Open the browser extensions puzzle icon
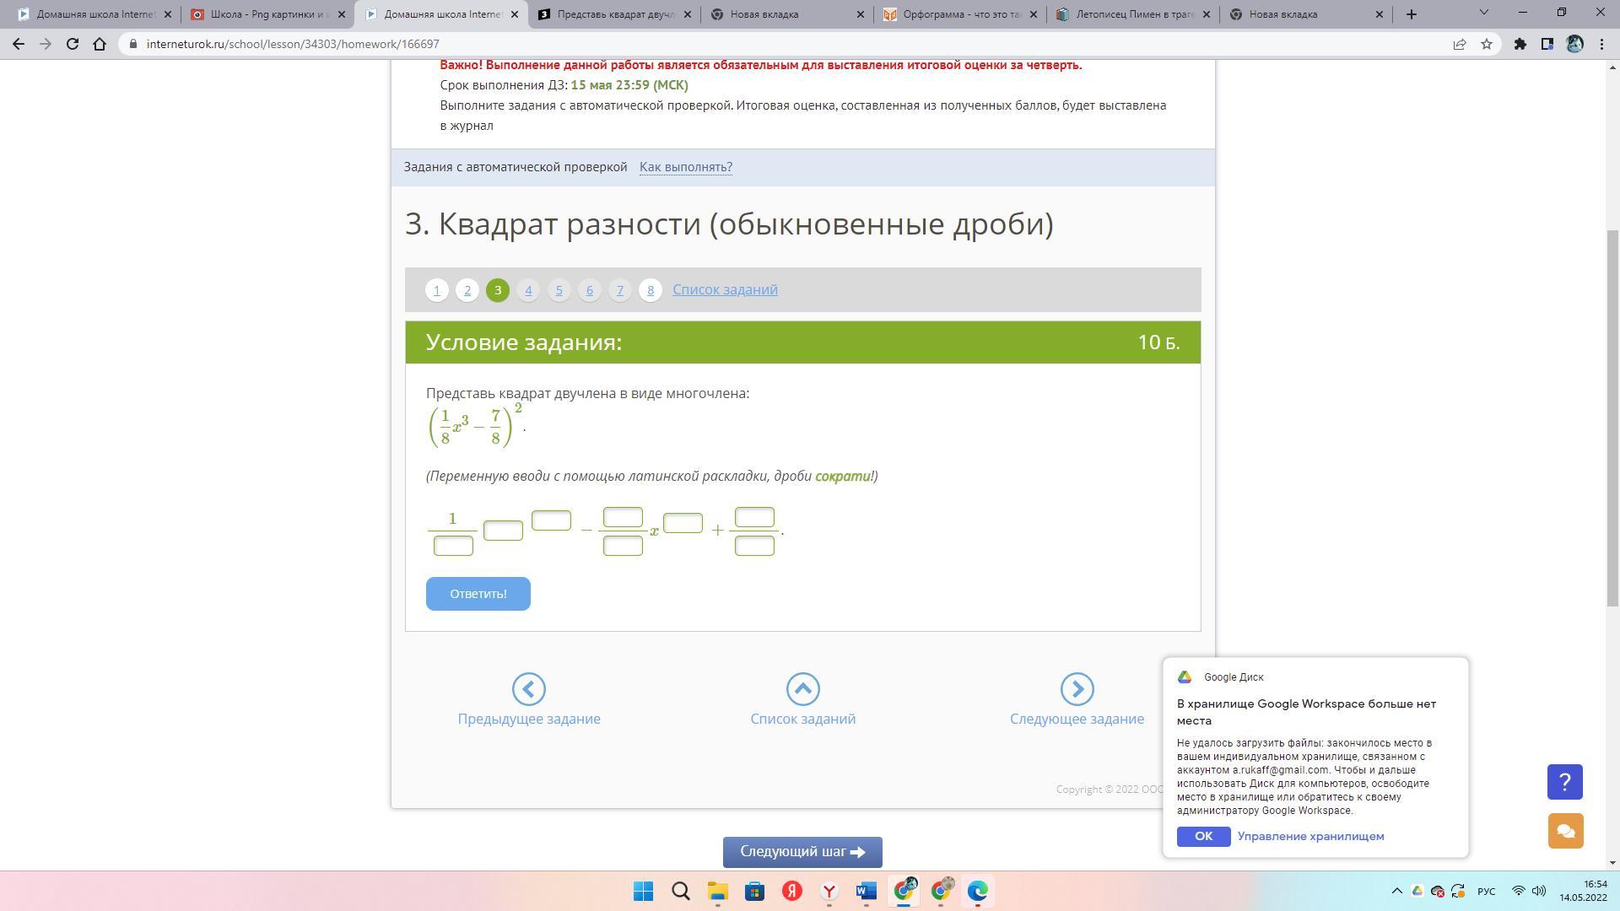 1520,45
